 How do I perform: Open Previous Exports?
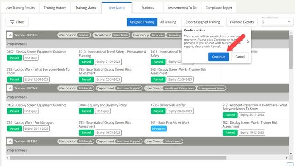tap(242, 22)
